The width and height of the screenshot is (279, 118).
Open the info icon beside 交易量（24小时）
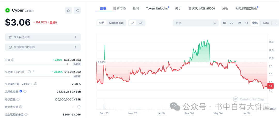(x=29, y=72)
